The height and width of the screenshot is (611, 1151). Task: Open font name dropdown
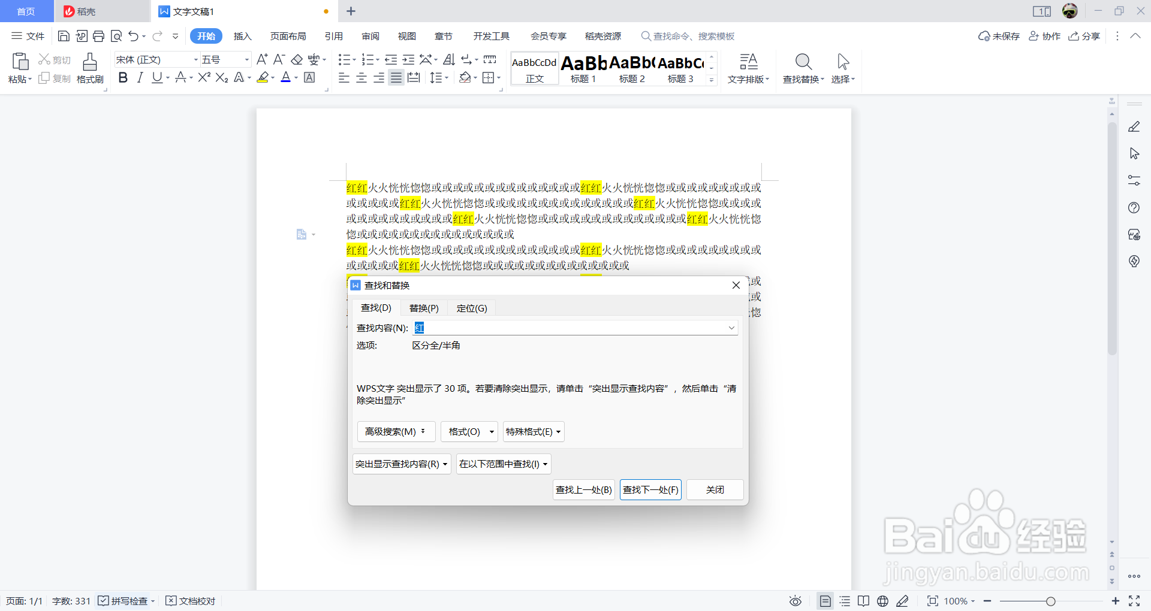[195, 59]
